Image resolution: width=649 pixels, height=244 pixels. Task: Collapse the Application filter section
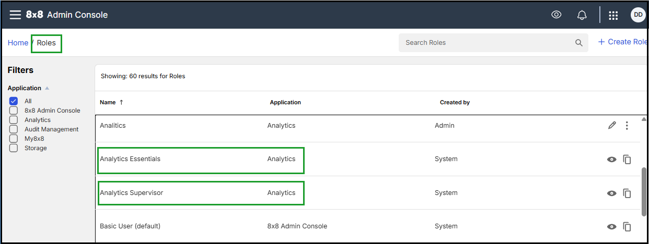(x=47, y=88)
